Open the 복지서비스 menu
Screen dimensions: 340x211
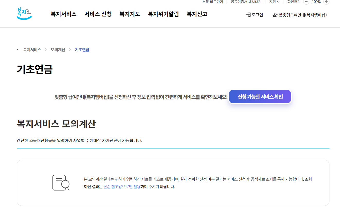tap(64, 14)
